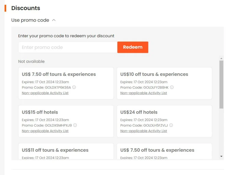Click info icon beside code GOLDLFY2B8HK
This screenshot has height=175, width=227.
[172, 87]
